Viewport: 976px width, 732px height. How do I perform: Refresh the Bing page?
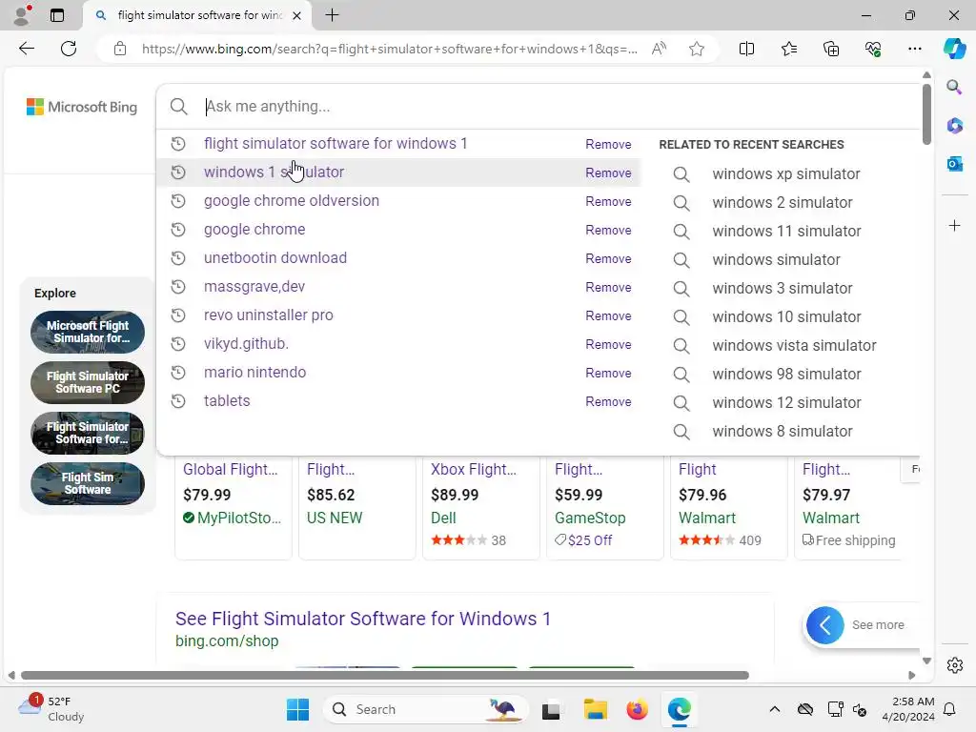69,49
